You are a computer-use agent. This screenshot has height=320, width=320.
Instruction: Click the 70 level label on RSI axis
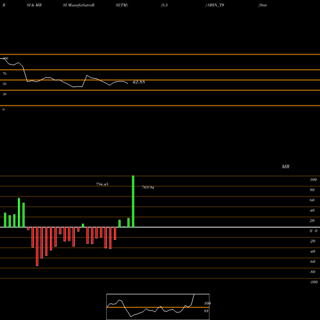(4, 74)
